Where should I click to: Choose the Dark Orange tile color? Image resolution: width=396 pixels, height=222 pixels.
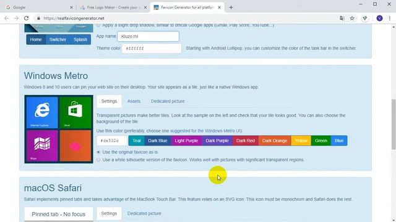(x=275, y=141)
